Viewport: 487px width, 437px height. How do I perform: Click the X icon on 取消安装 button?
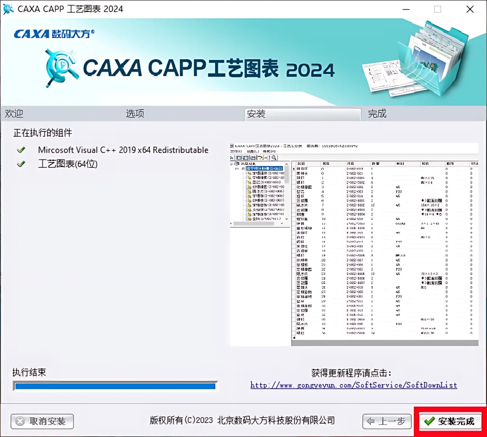(x=20, y=422)
